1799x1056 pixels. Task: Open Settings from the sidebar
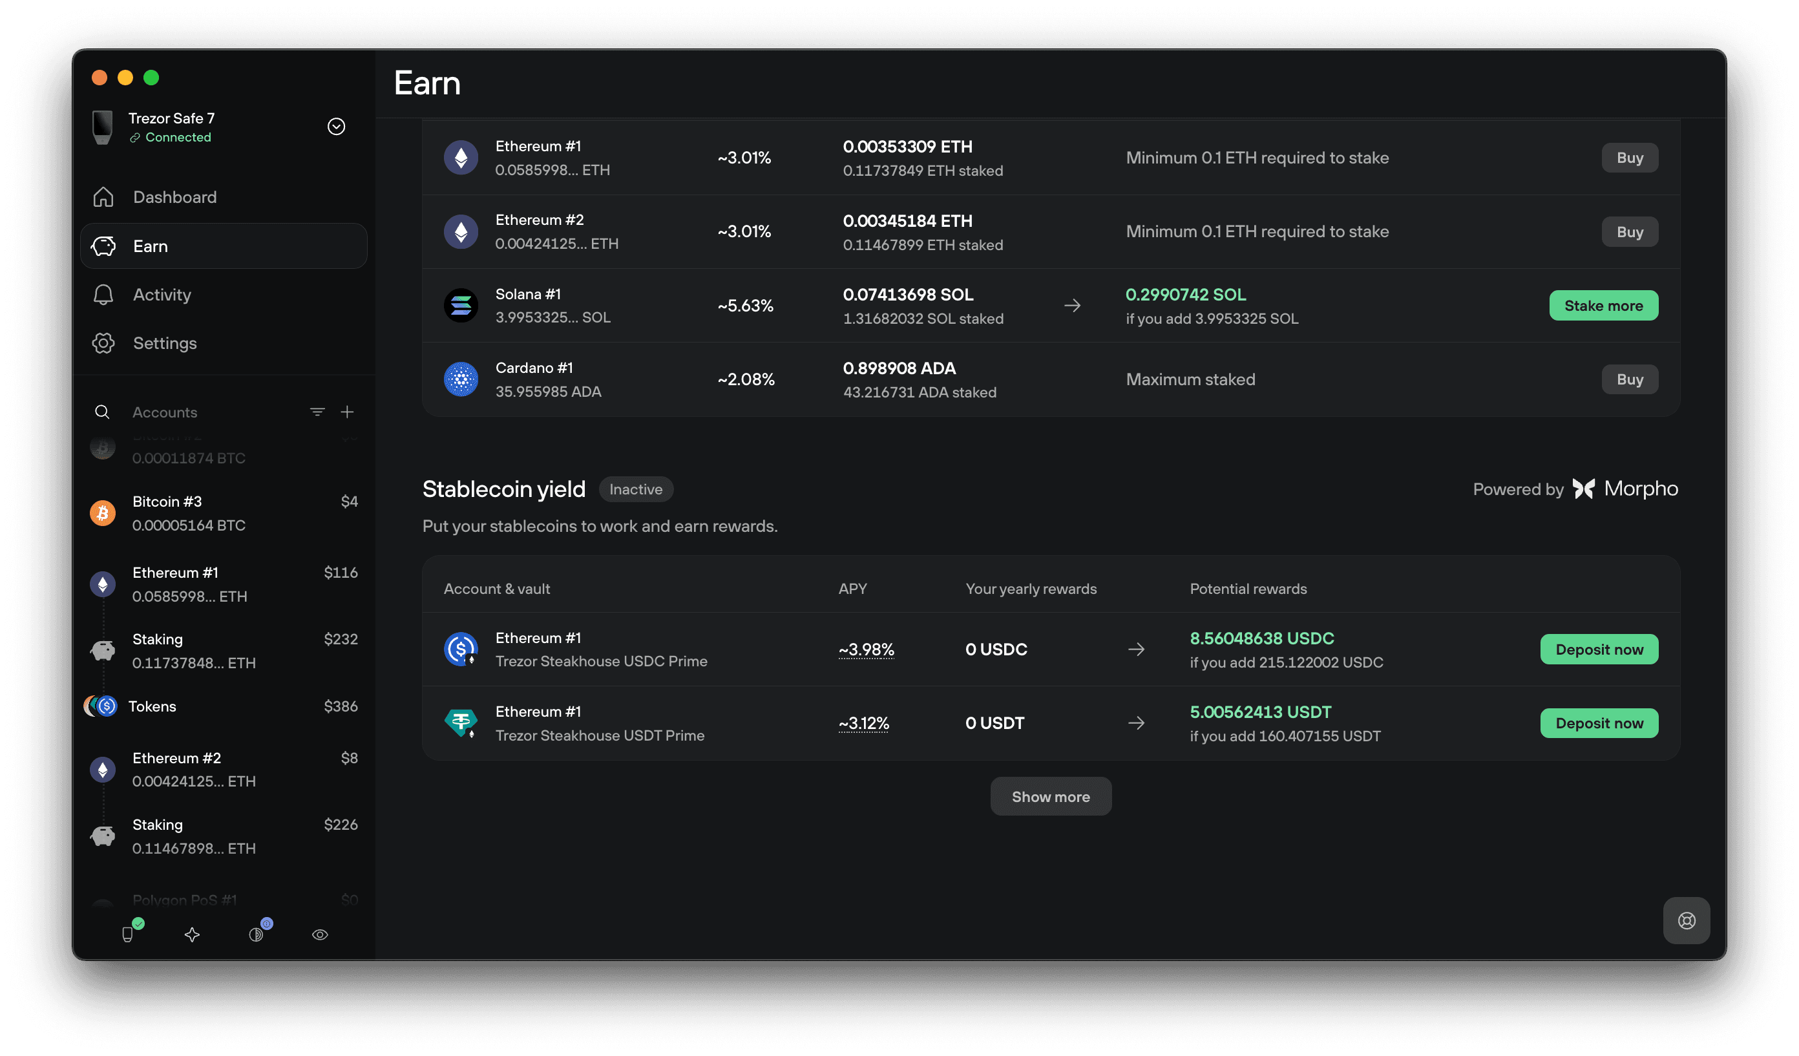[x=224, y=343]
